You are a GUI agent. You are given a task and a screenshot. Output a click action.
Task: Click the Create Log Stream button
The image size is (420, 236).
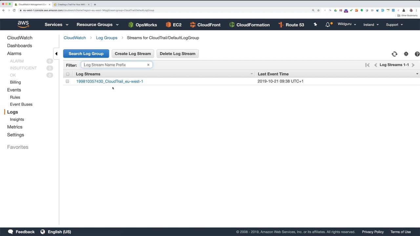pyautogui.click(x=133, y=54)
